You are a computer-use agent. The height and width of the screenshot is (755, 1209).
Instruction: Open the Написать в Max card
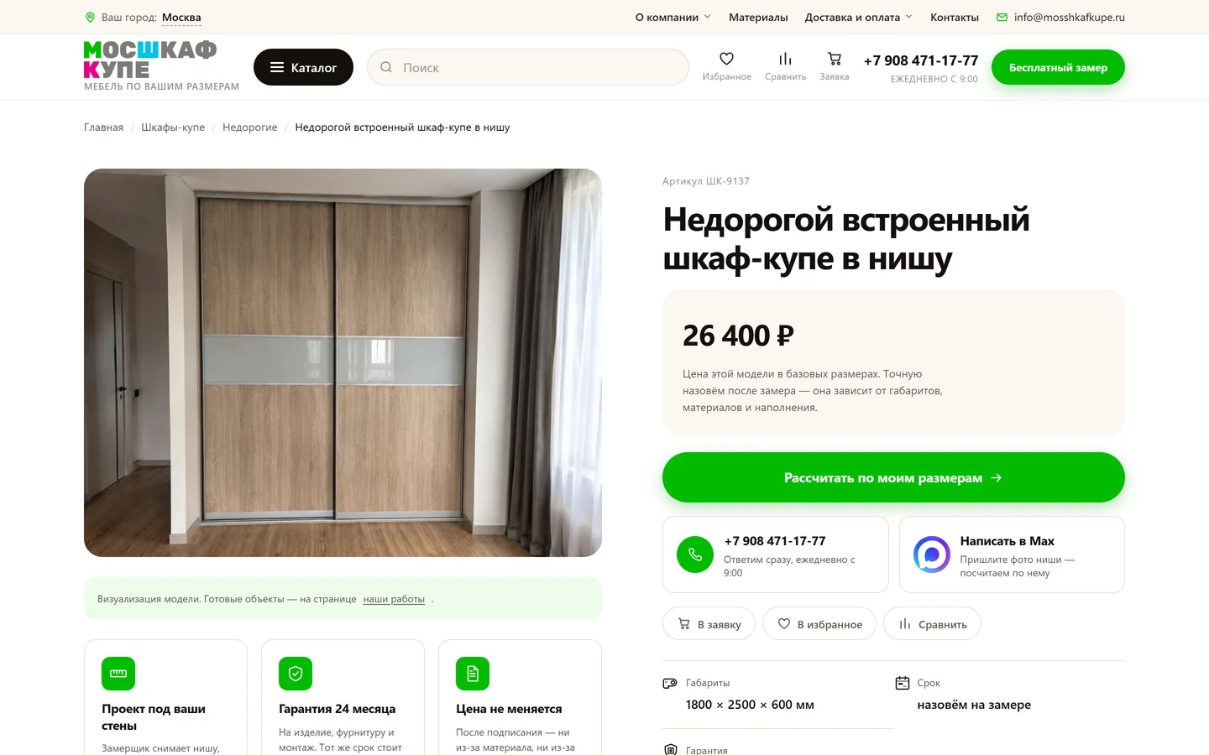pyautogui.click(x=1012, y=555)
